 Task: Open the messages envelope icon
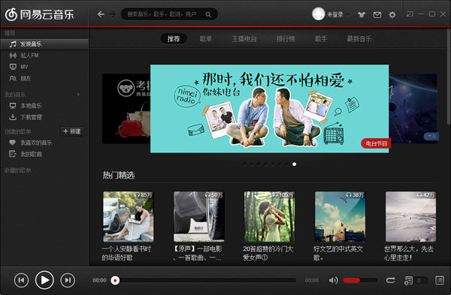coord(377,15)
